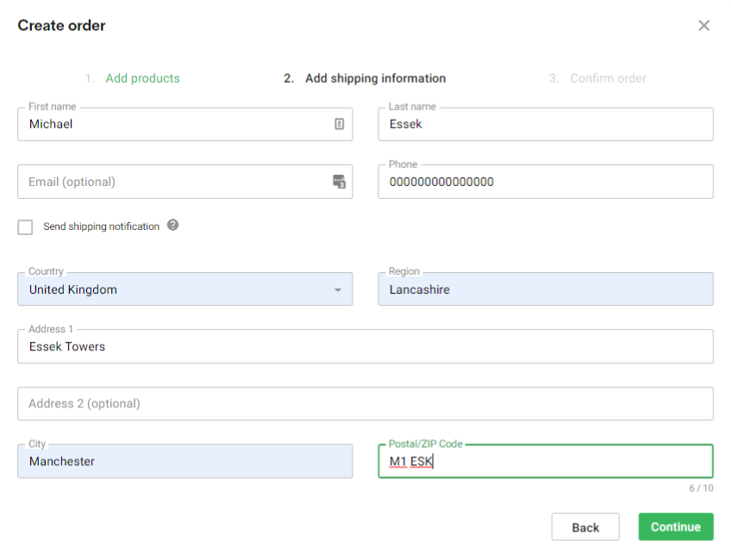Screen dimensions: 731x552
Task: Click the contact autofill icon in First name
Action: coord(339,124)
